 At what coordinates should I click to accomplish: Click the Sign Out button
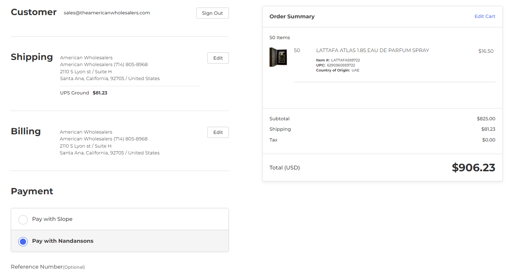212,13
